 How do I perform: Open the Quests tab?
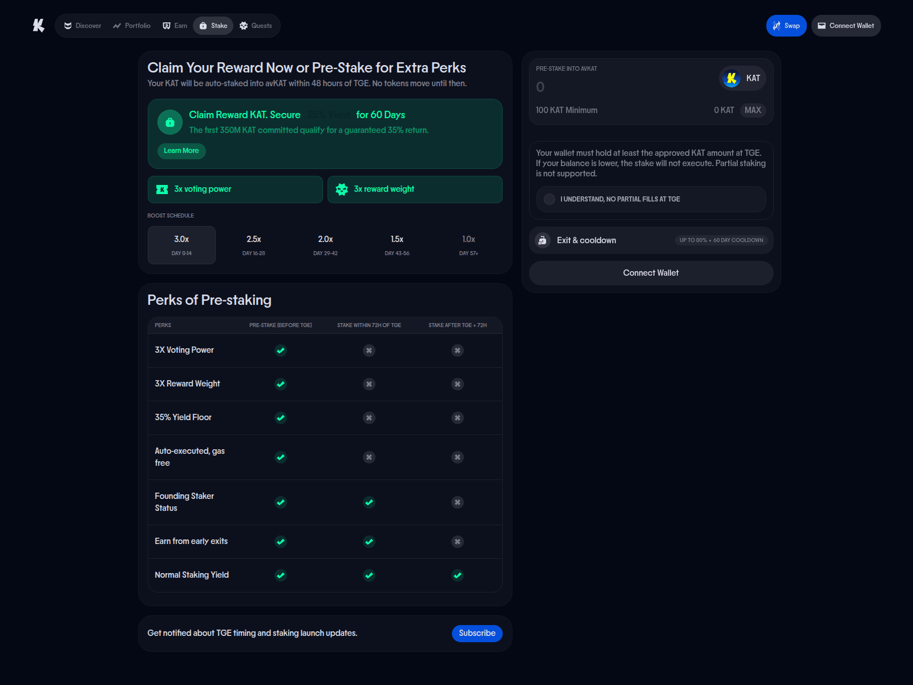click(256, 26)
